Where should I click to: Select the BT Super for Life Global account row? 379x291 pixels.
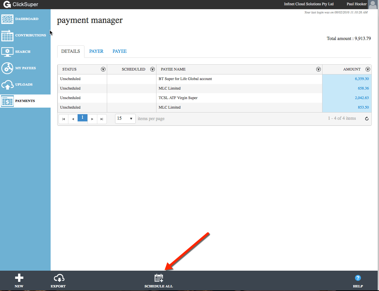pyautogui.click(x=214, y=79)
